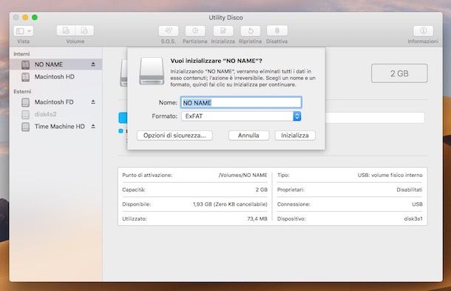This screenshot has width=451, height=291.
Task: Eject the Macintosh FD volume
Action: pyautogui.click(x=93, y=102)
